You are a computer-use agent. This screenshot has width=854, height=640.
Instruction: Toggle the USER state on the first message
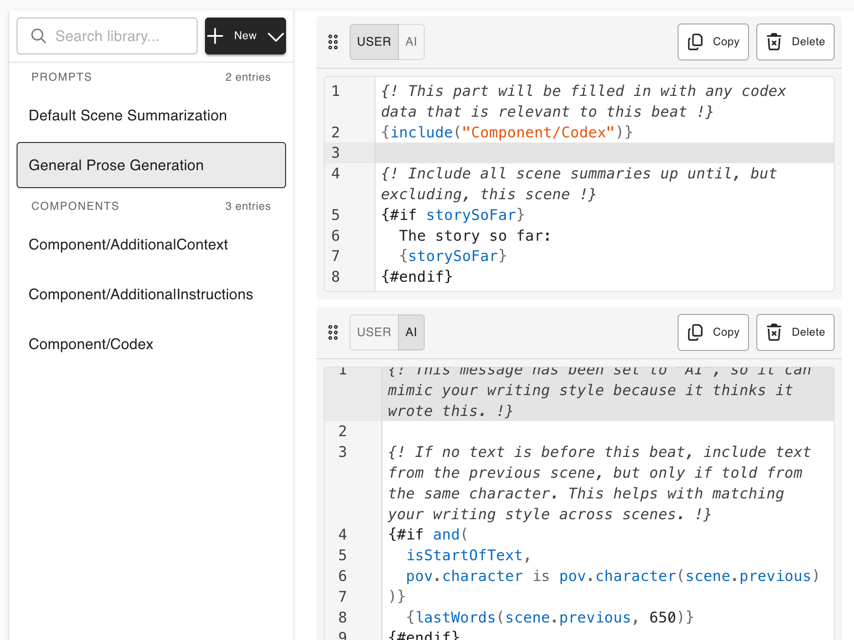coord(374,41)
